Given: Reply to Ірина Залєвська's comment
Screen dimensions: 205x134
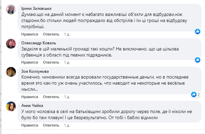Looking at the screenshot, I should coord(51,34).
